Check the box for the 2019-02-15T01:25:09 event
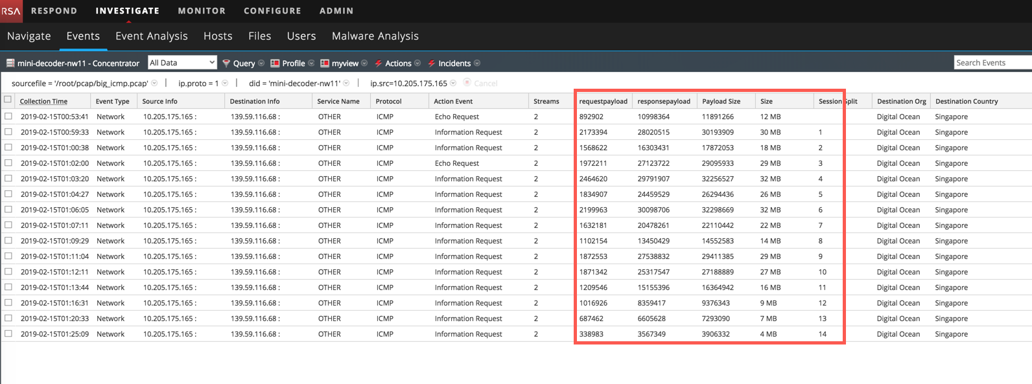 pyautogui.click(x=8, y=334)
